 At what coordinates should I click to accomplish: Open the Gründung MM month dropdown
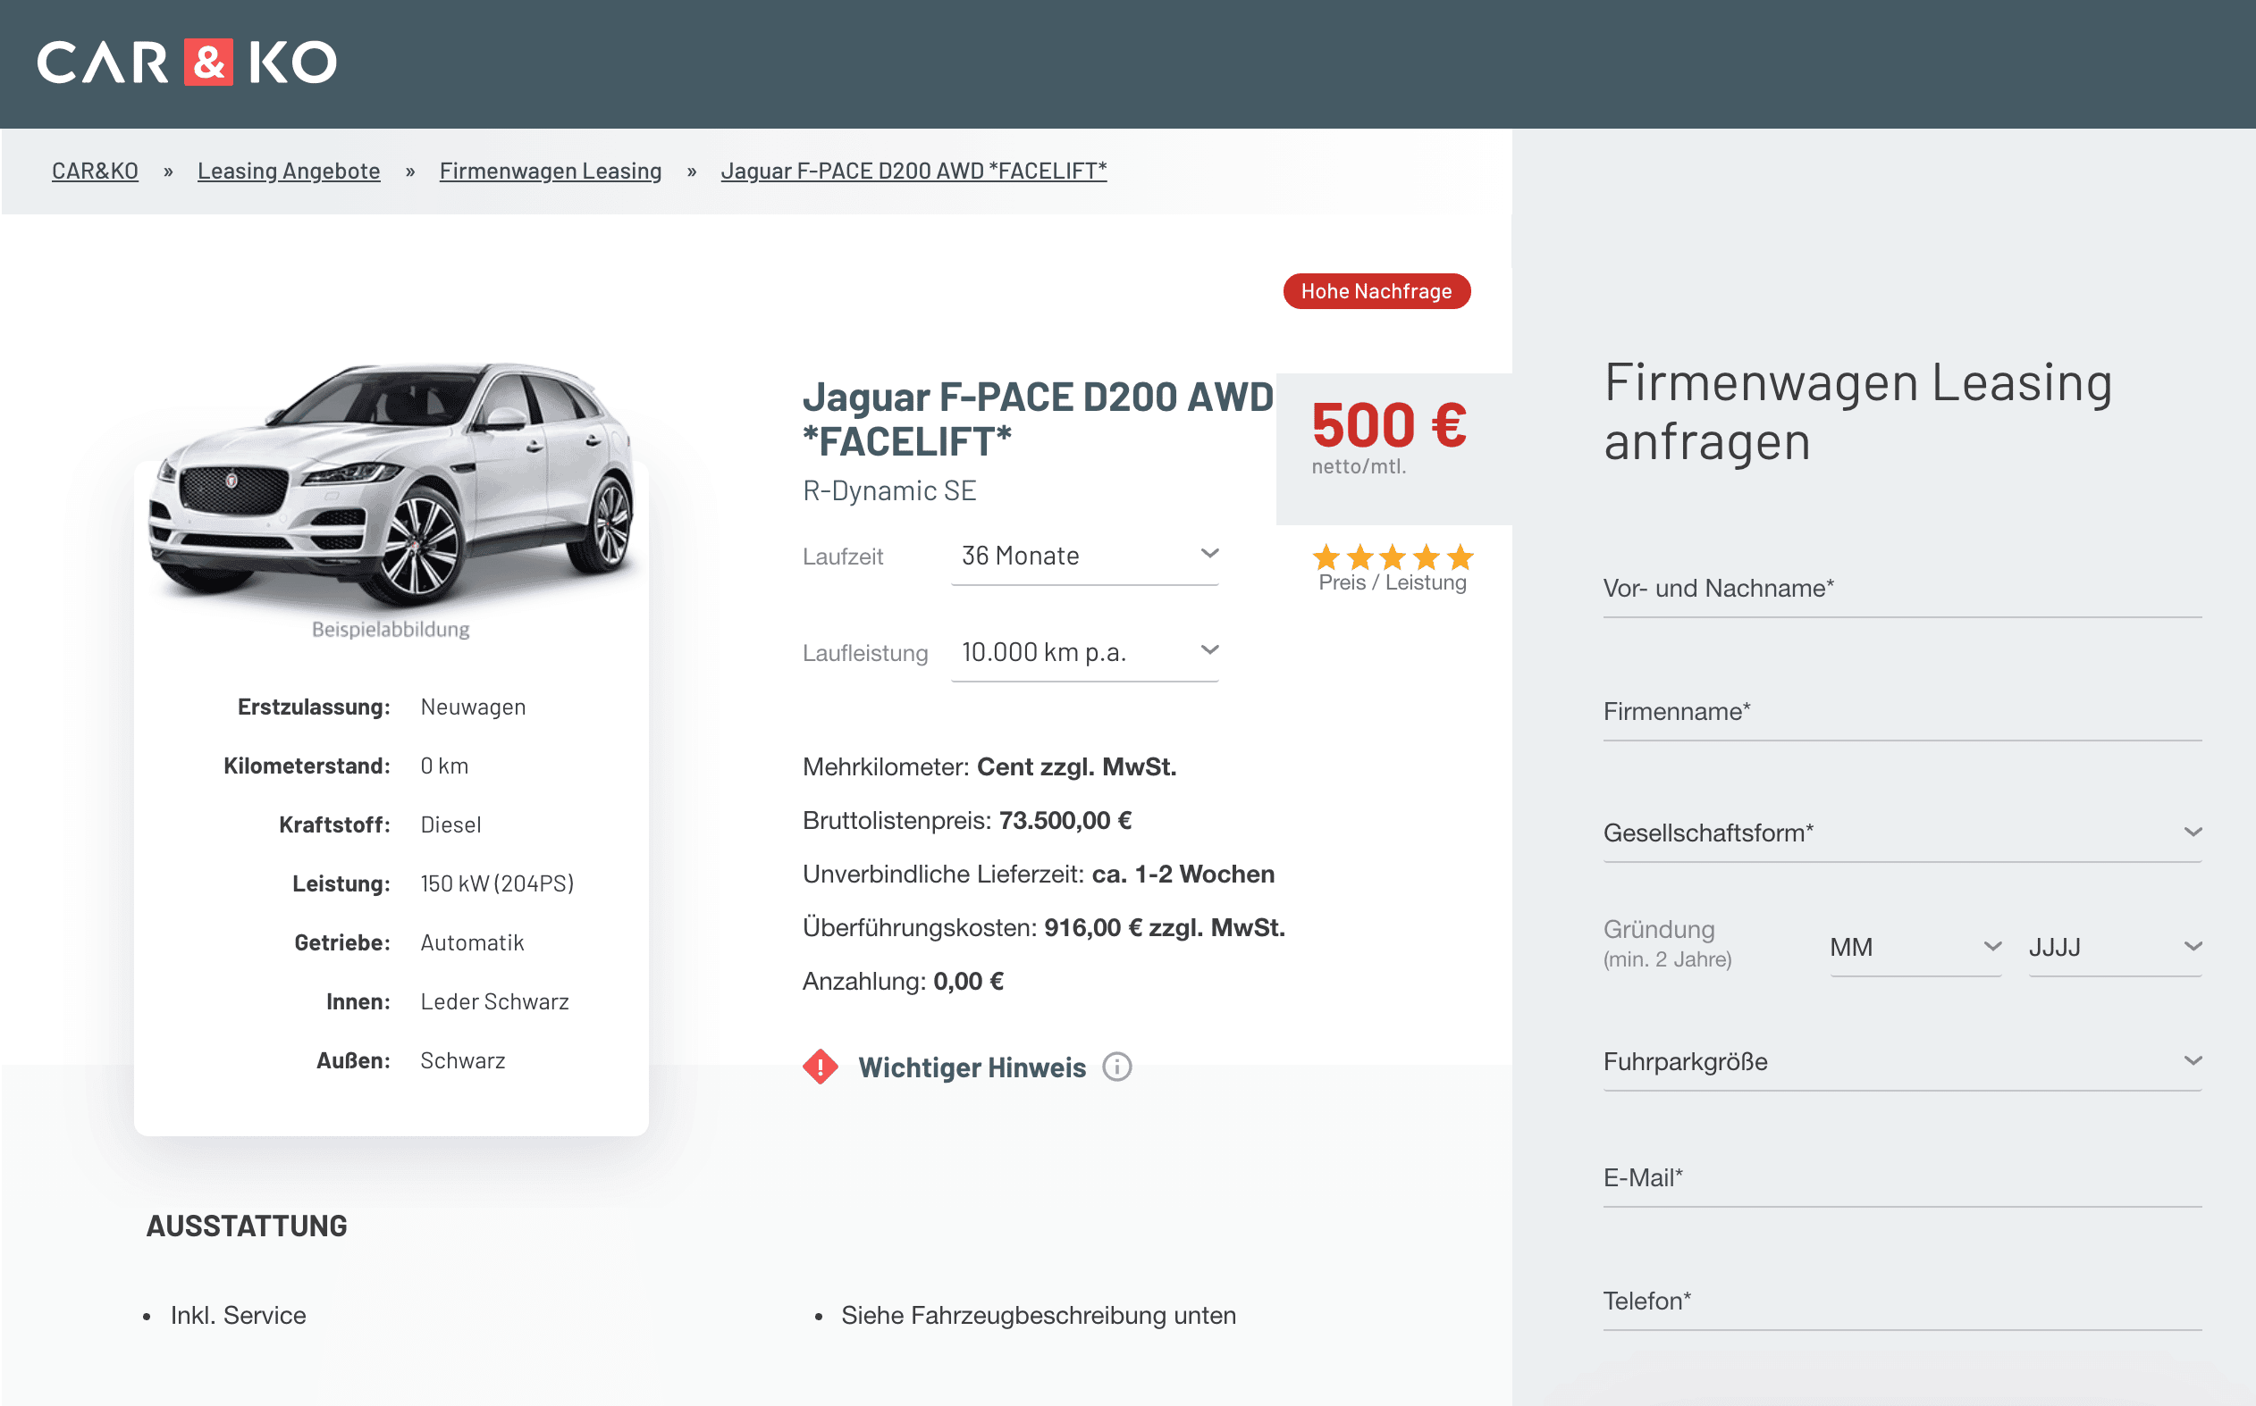(1915, 948)
